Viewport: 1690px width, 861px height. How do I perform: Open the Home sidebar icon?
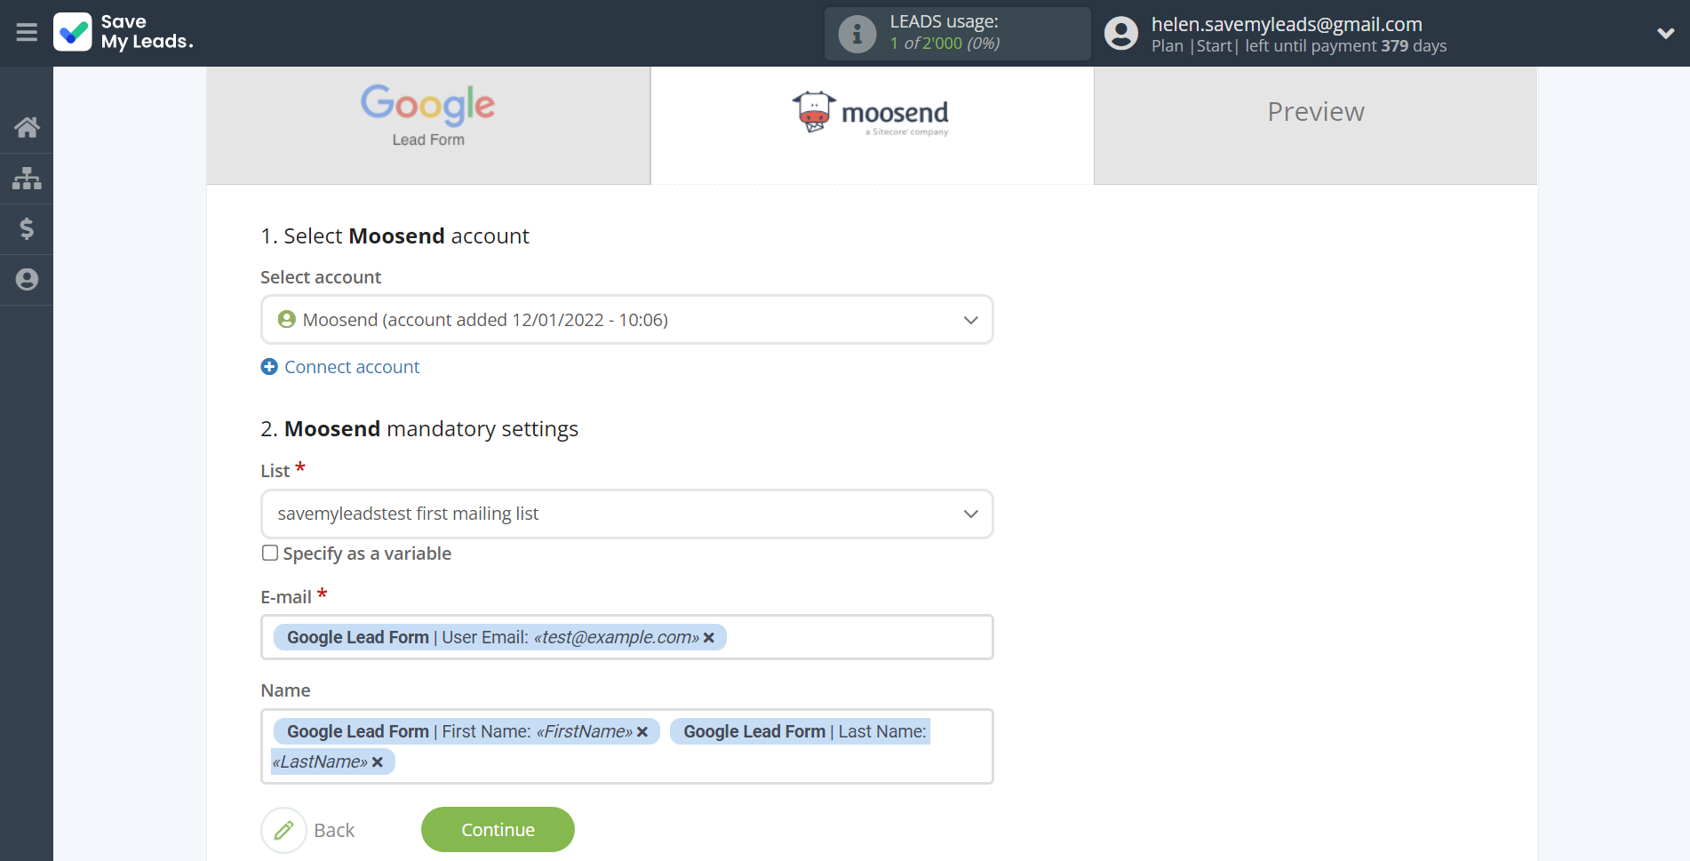click(x=27, y=127)
